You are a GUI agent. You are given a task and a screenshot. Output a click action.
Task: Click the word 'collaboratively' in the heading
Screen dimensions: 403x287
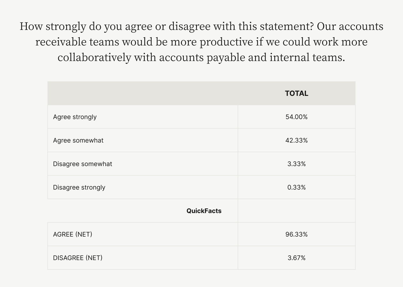pos(94,57)
